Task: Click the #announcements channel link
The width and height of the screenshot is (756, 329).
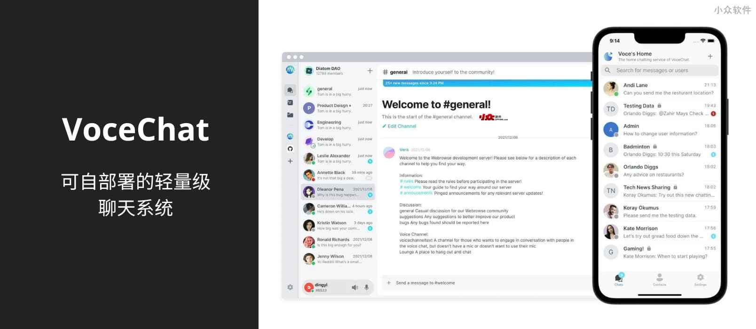Action: pos(417,193)
